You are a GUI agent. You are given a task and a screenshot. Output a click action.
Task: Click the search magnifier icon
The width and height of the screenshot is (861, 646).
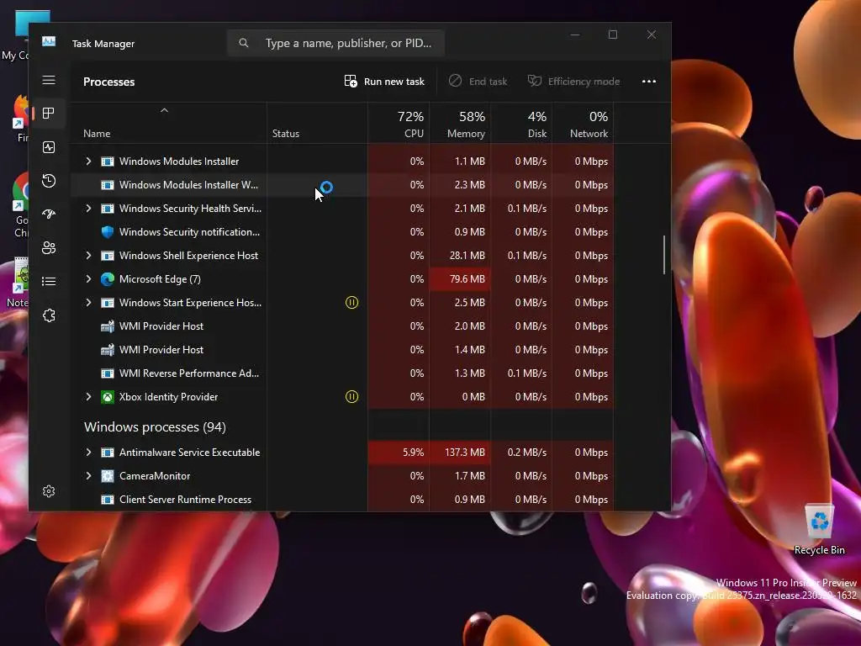coord(244,43)
